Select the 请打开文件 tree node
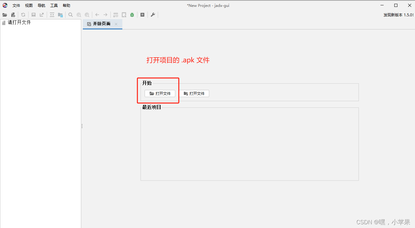Image resolution: width=415 pixels, height=228 pixels. point(16,23)
